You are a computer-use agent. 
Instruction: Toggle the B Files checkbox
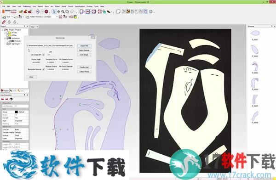click(x=7, y=35)
